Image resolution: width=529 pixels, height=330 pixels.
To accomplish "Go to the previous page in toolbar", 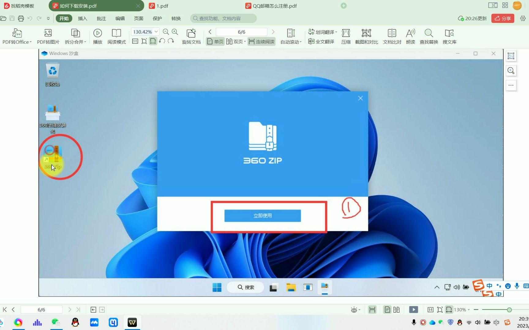I will [210, 32].
